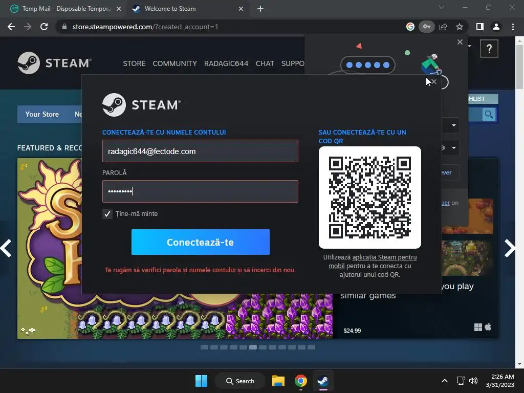The height and width of the screenshot is (393, 524).
Task: Switch to Temp Mail tab
Action: [66, 9]
